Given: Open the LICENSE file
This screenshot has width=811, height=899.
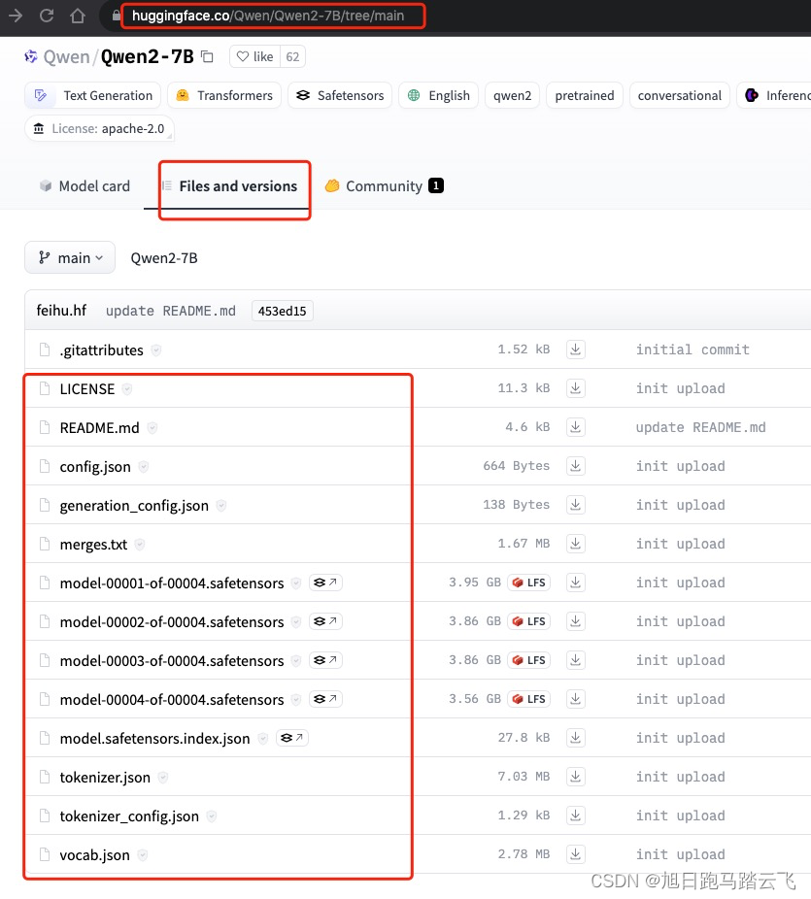Looking at the screenshot, I should click(x=87, y=388).
